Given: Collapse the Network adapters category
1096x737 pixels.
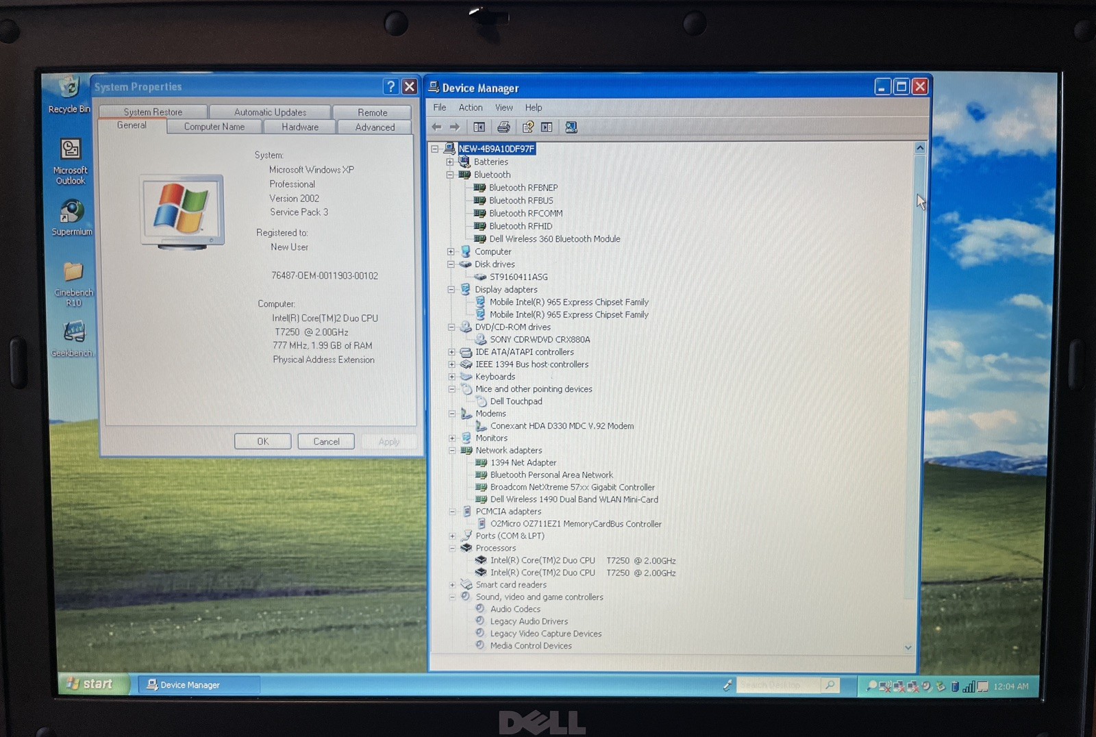Looking at the screenshot, I should click(x=452, y=451).
